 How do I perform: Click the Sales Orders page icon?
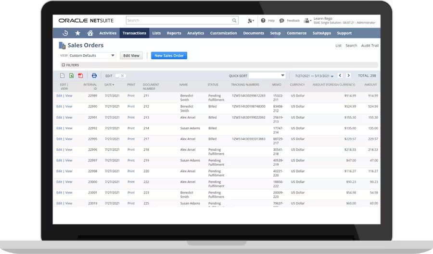[x=62, y=46]
